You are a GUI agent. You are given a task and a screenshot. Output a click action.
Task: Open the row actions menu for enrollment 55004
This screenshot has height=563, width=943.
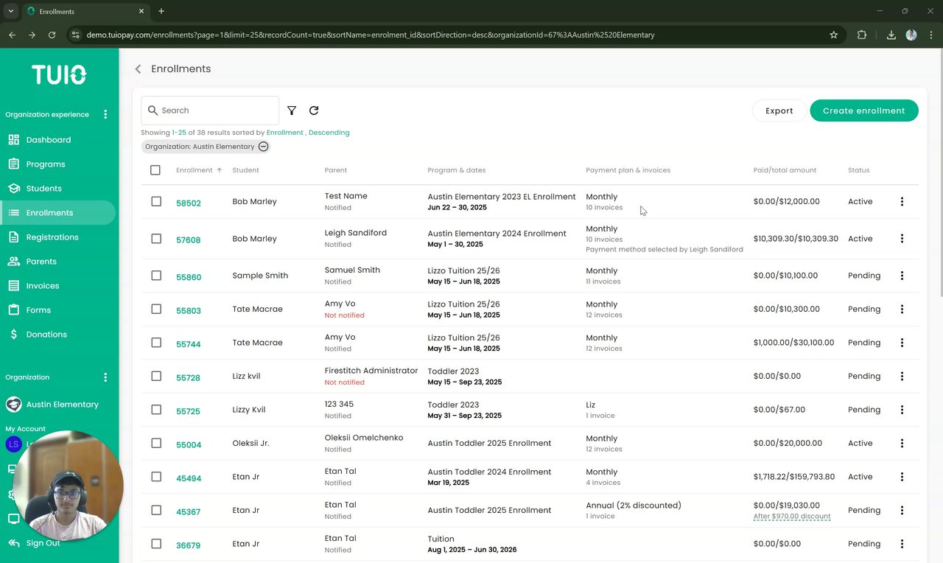coord(902,444)
